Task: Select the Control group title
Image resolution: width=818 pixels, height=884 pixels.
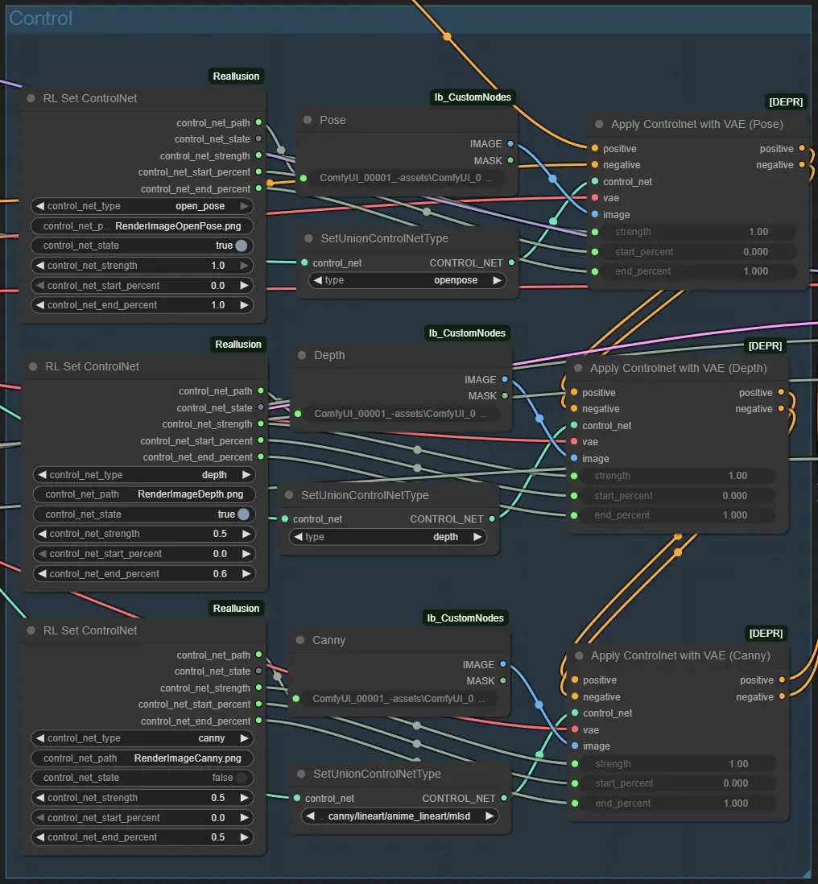Action: tap(40, 18)
